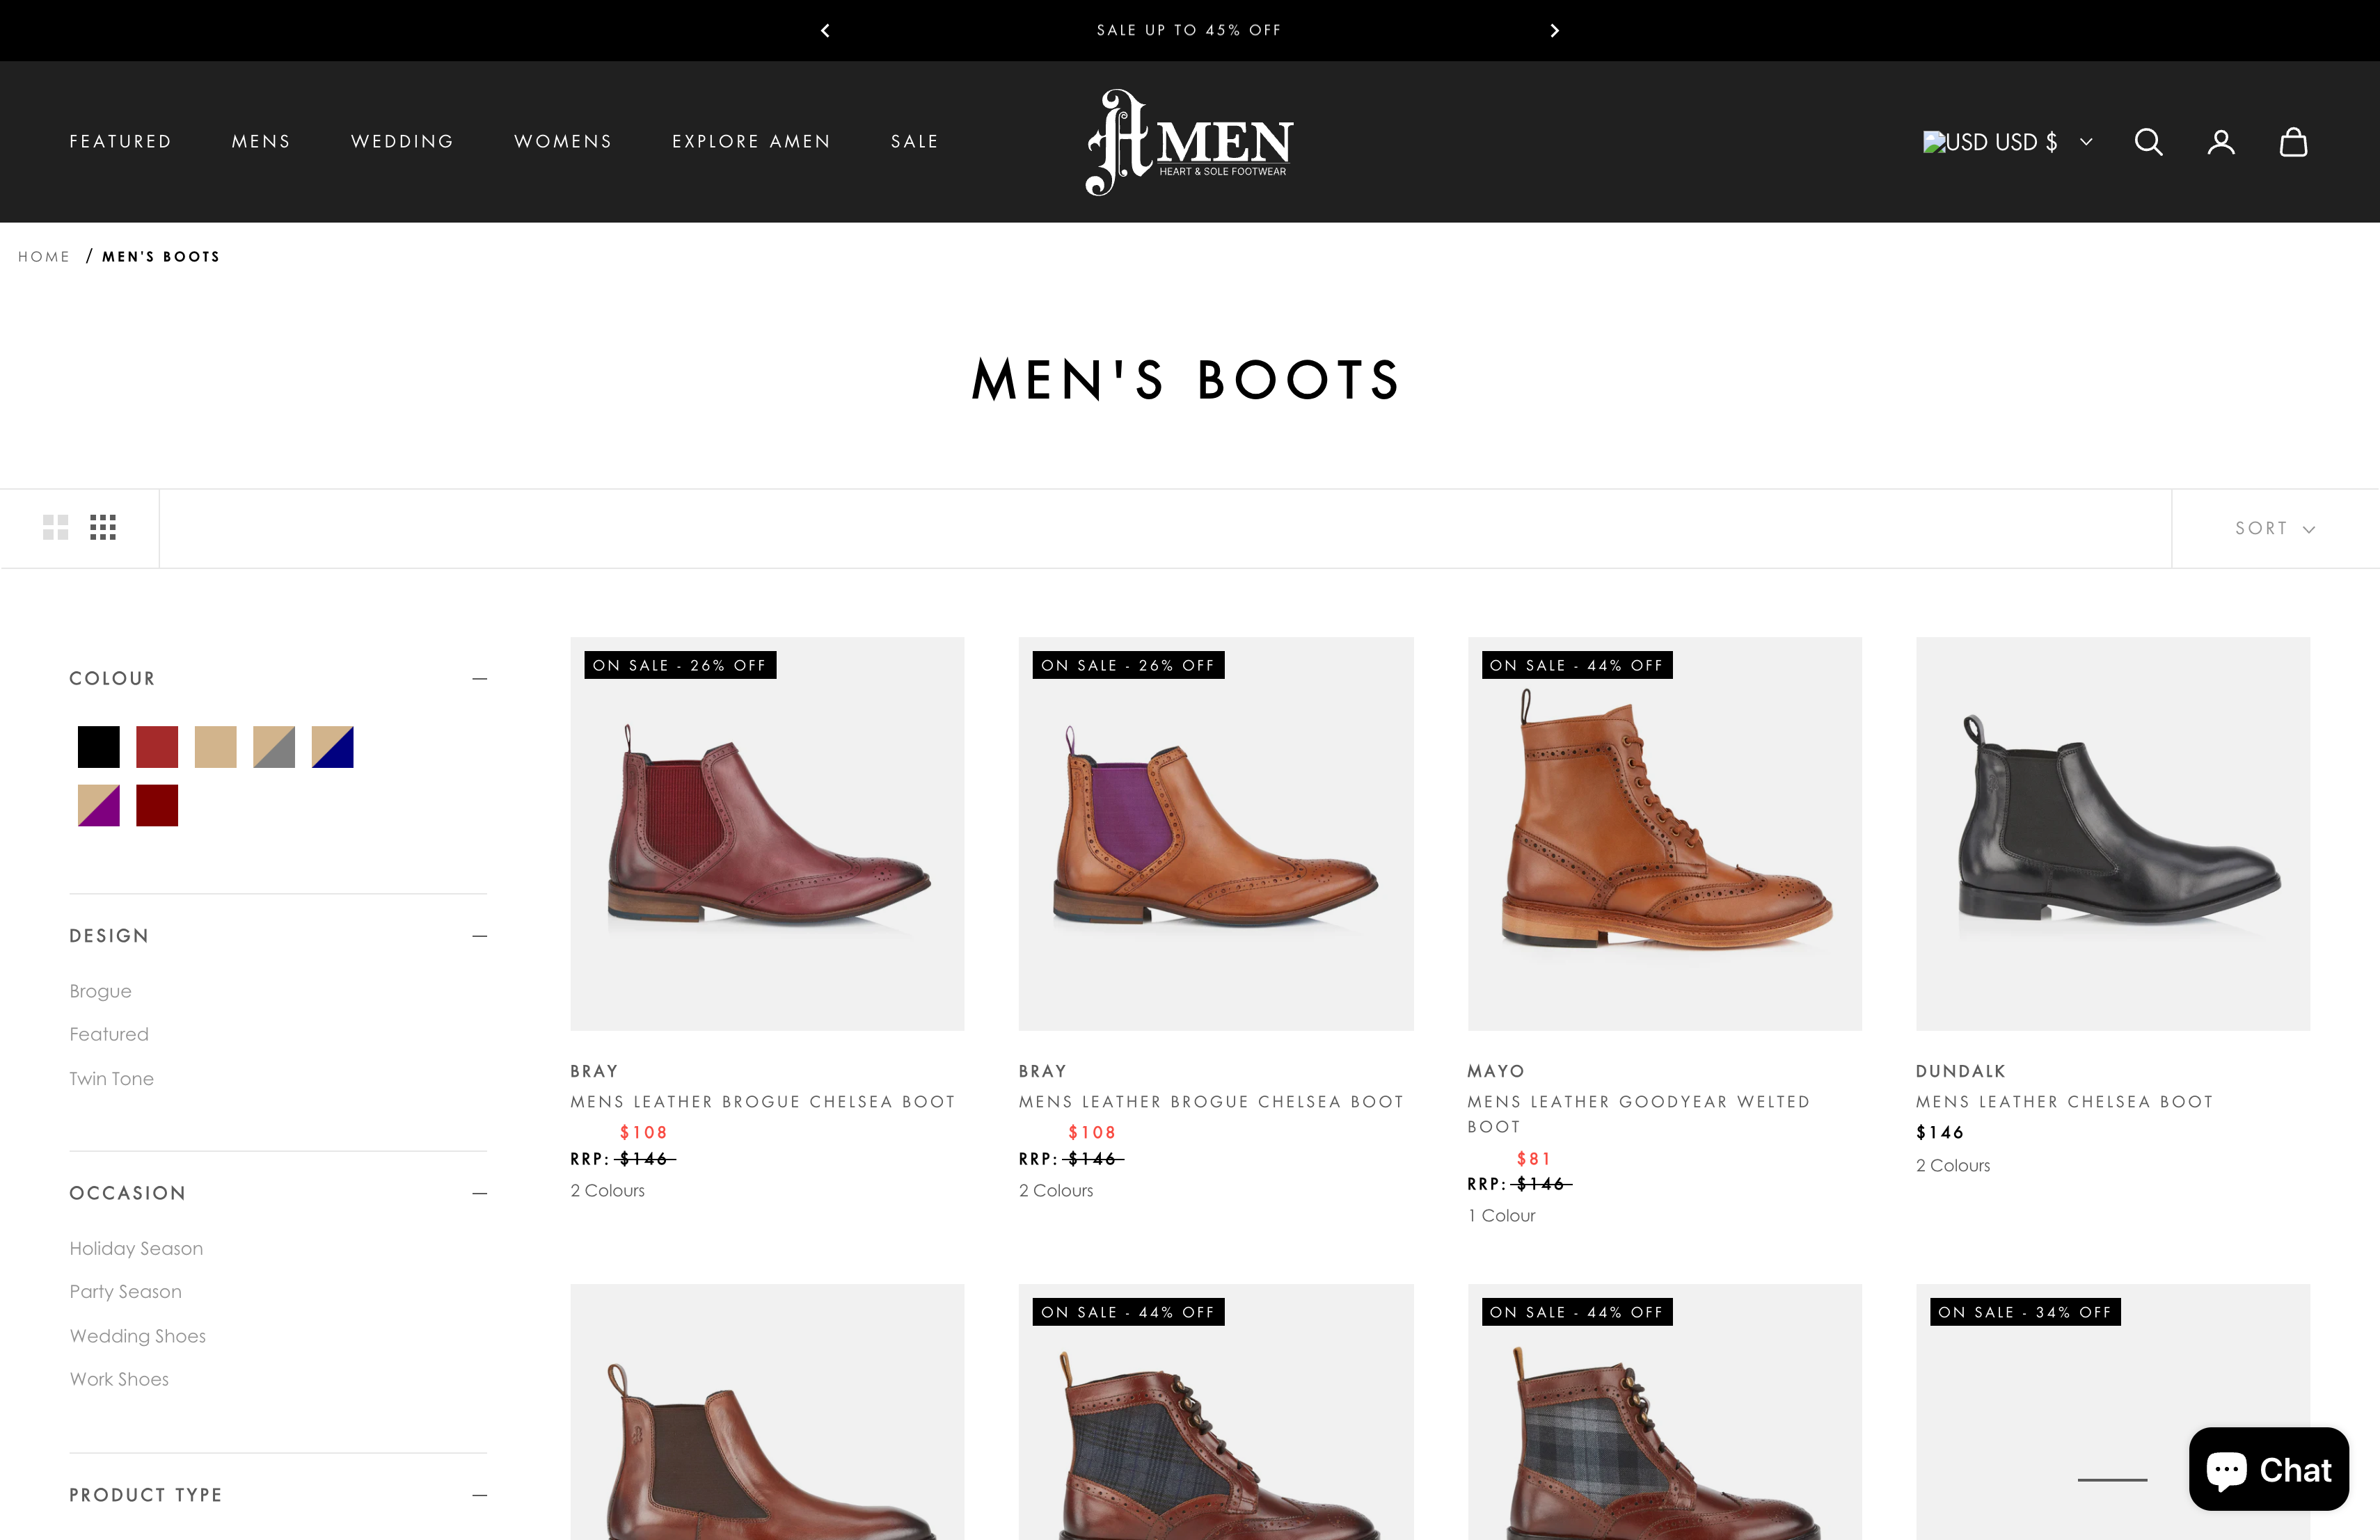Open the shopping cart

click(2293, 142)
